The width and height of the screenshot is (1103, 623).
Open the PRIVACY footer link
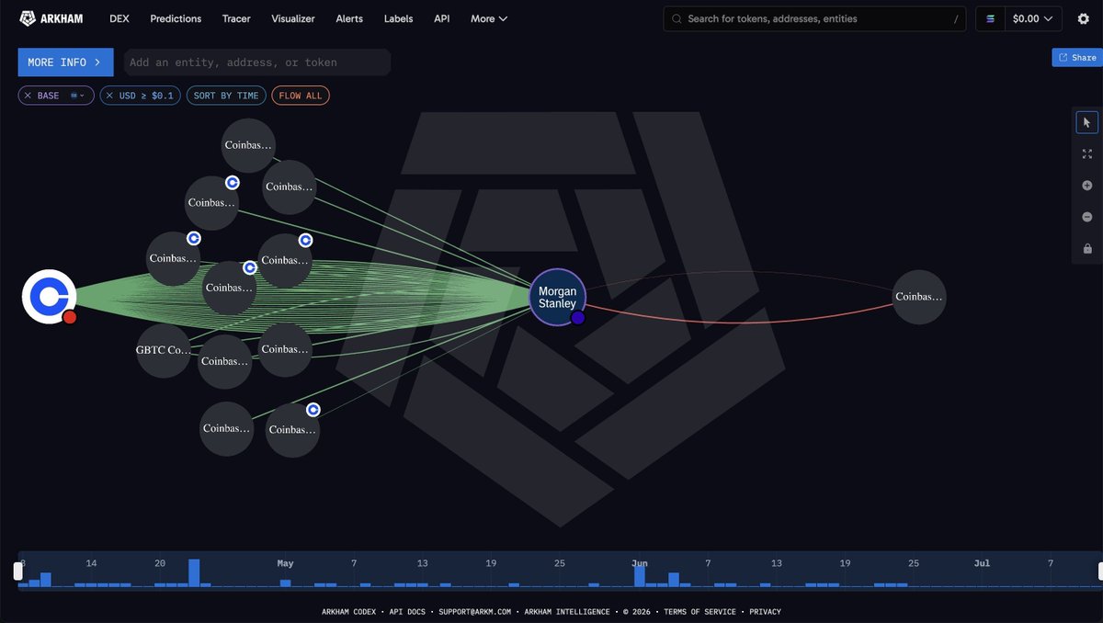765,612
